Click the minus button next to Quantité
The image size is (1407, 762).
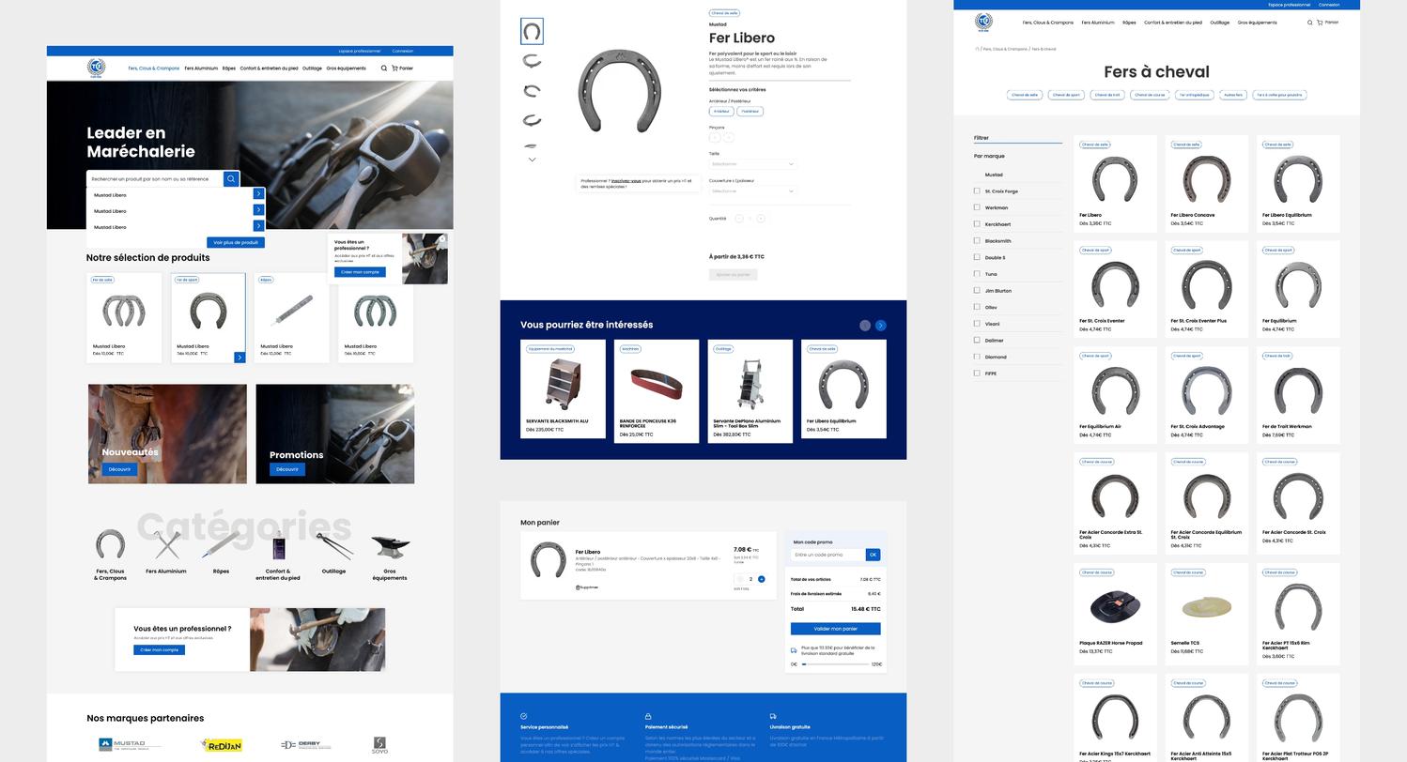pos(739,219)
